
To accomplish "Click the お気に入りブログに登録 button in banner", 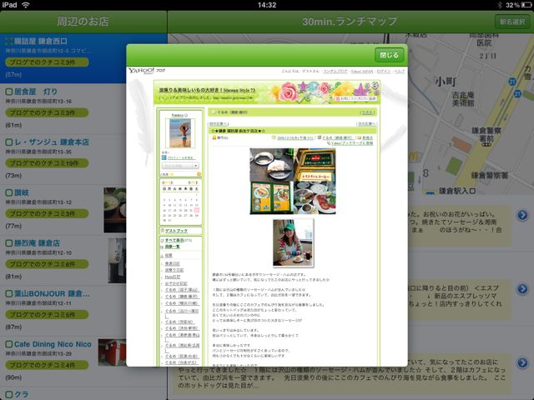I will point(355,98).
